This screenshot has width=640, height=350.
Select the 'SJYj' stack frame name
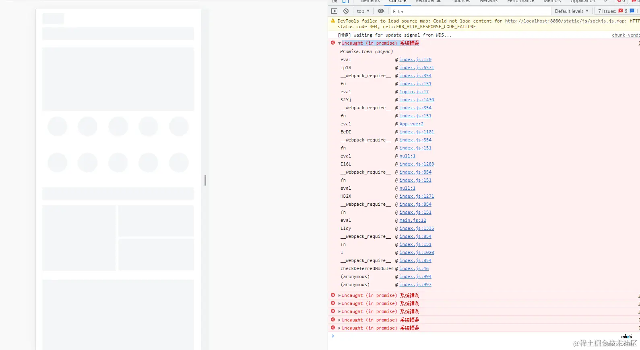pos(346,100)
